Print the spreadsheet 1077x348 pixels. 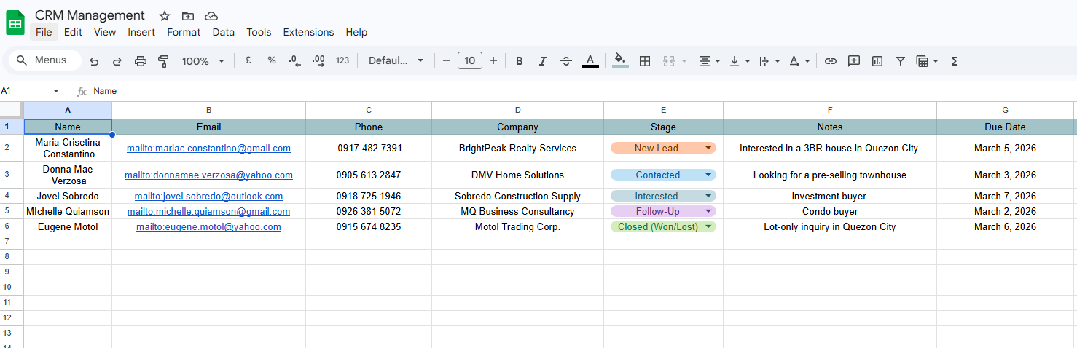(141, 61)
